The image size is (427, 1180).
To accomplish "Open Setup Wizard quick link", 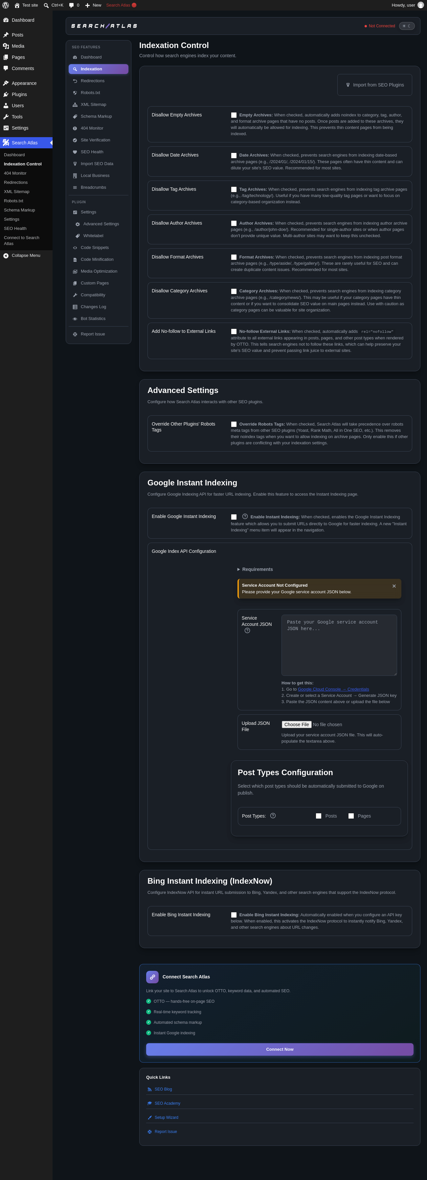I will tap(167, 1118).
